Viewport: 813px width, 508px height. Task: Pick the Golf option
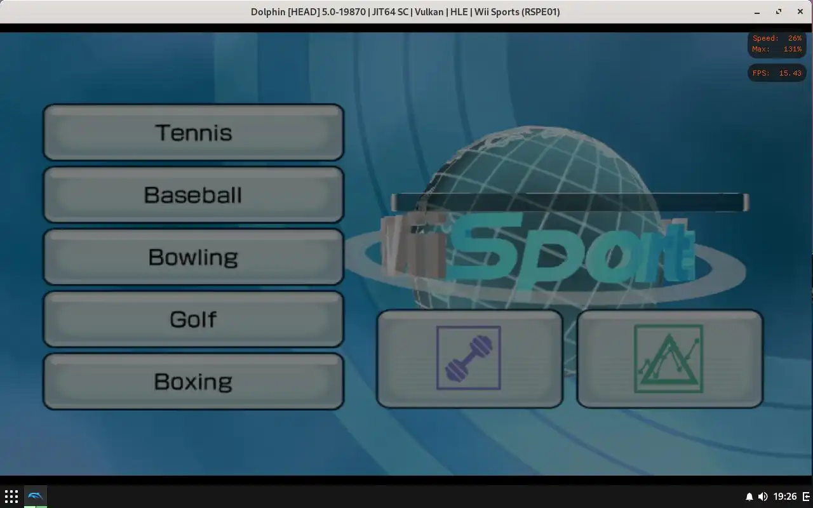pos(193,319)
